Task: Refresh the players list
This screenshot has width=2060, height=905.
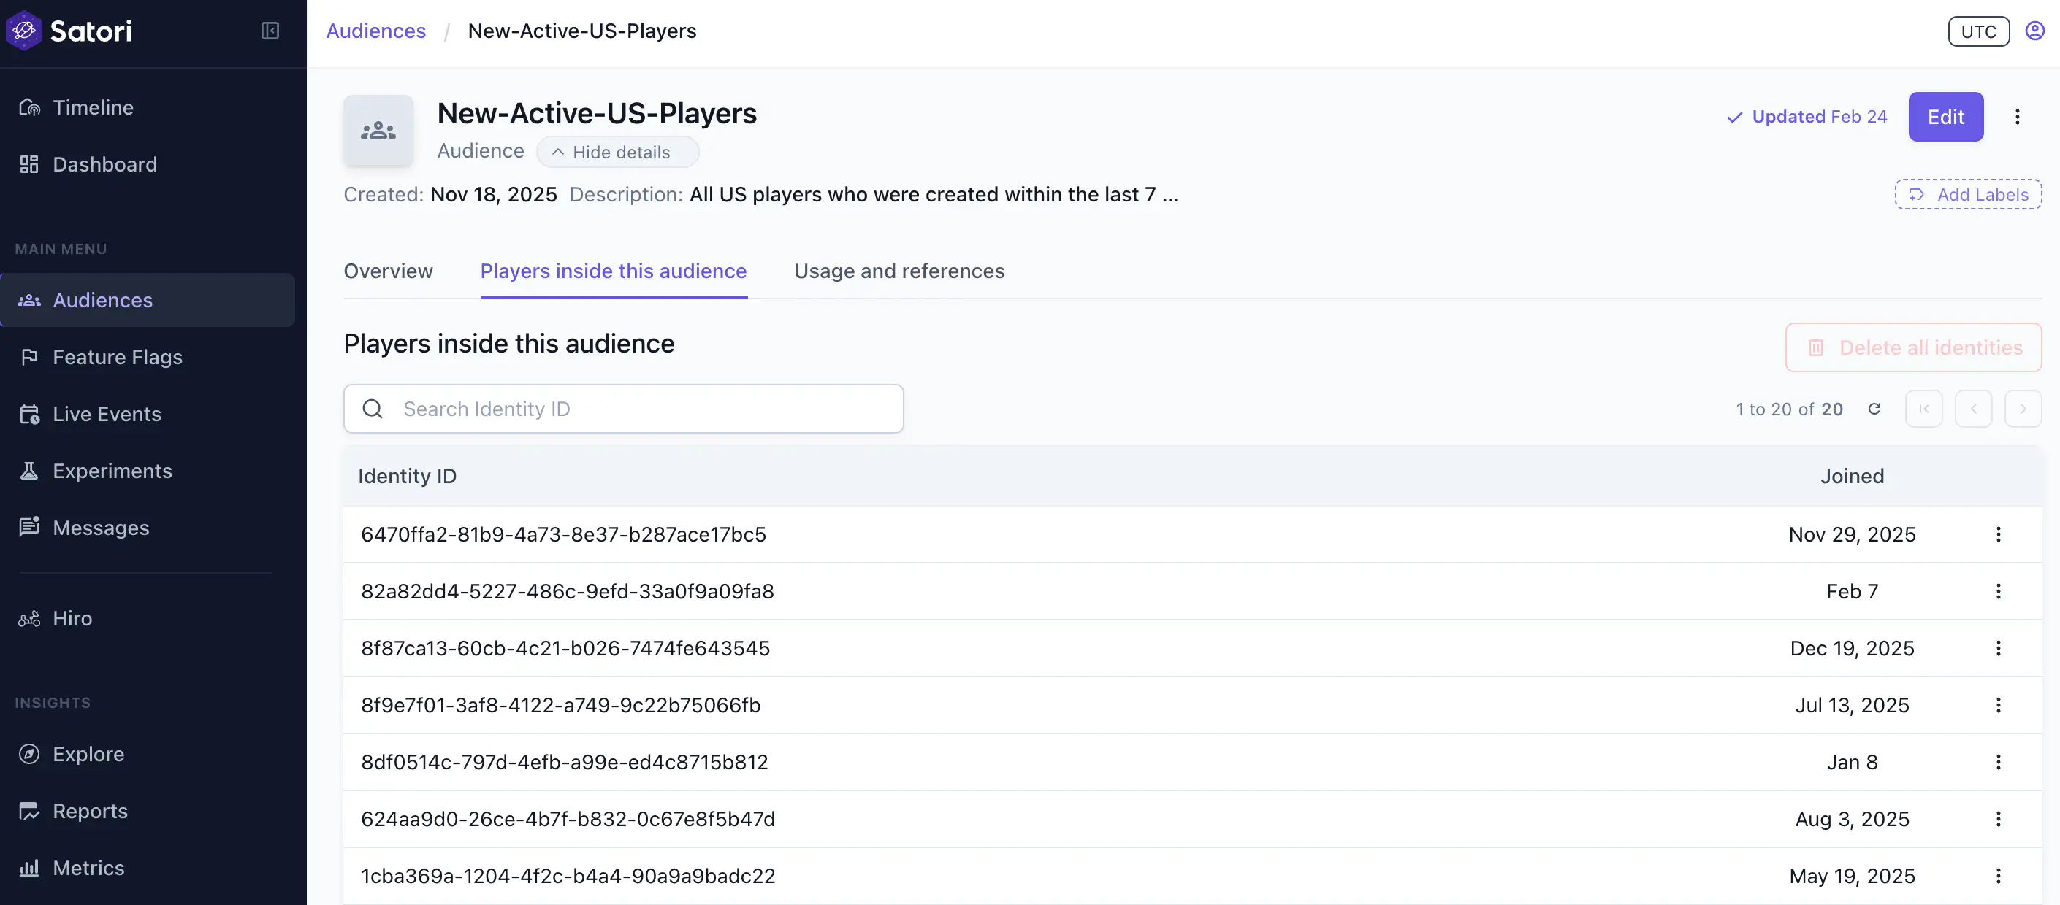Action: click(x=1875, y=408)
